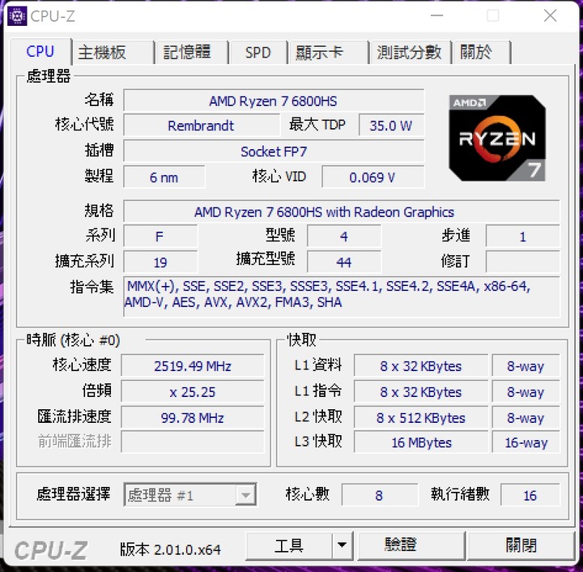The height and width of the screenshot is (572, 583).
Task: Click the L2 快取 8-way value
Action: click(x=526, y=417)
